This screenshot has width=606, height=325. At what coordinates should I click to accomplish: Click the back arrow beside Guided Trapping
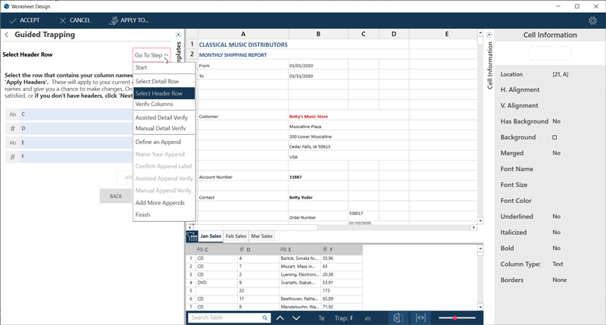pyautogui.click(x=7, y=35)
